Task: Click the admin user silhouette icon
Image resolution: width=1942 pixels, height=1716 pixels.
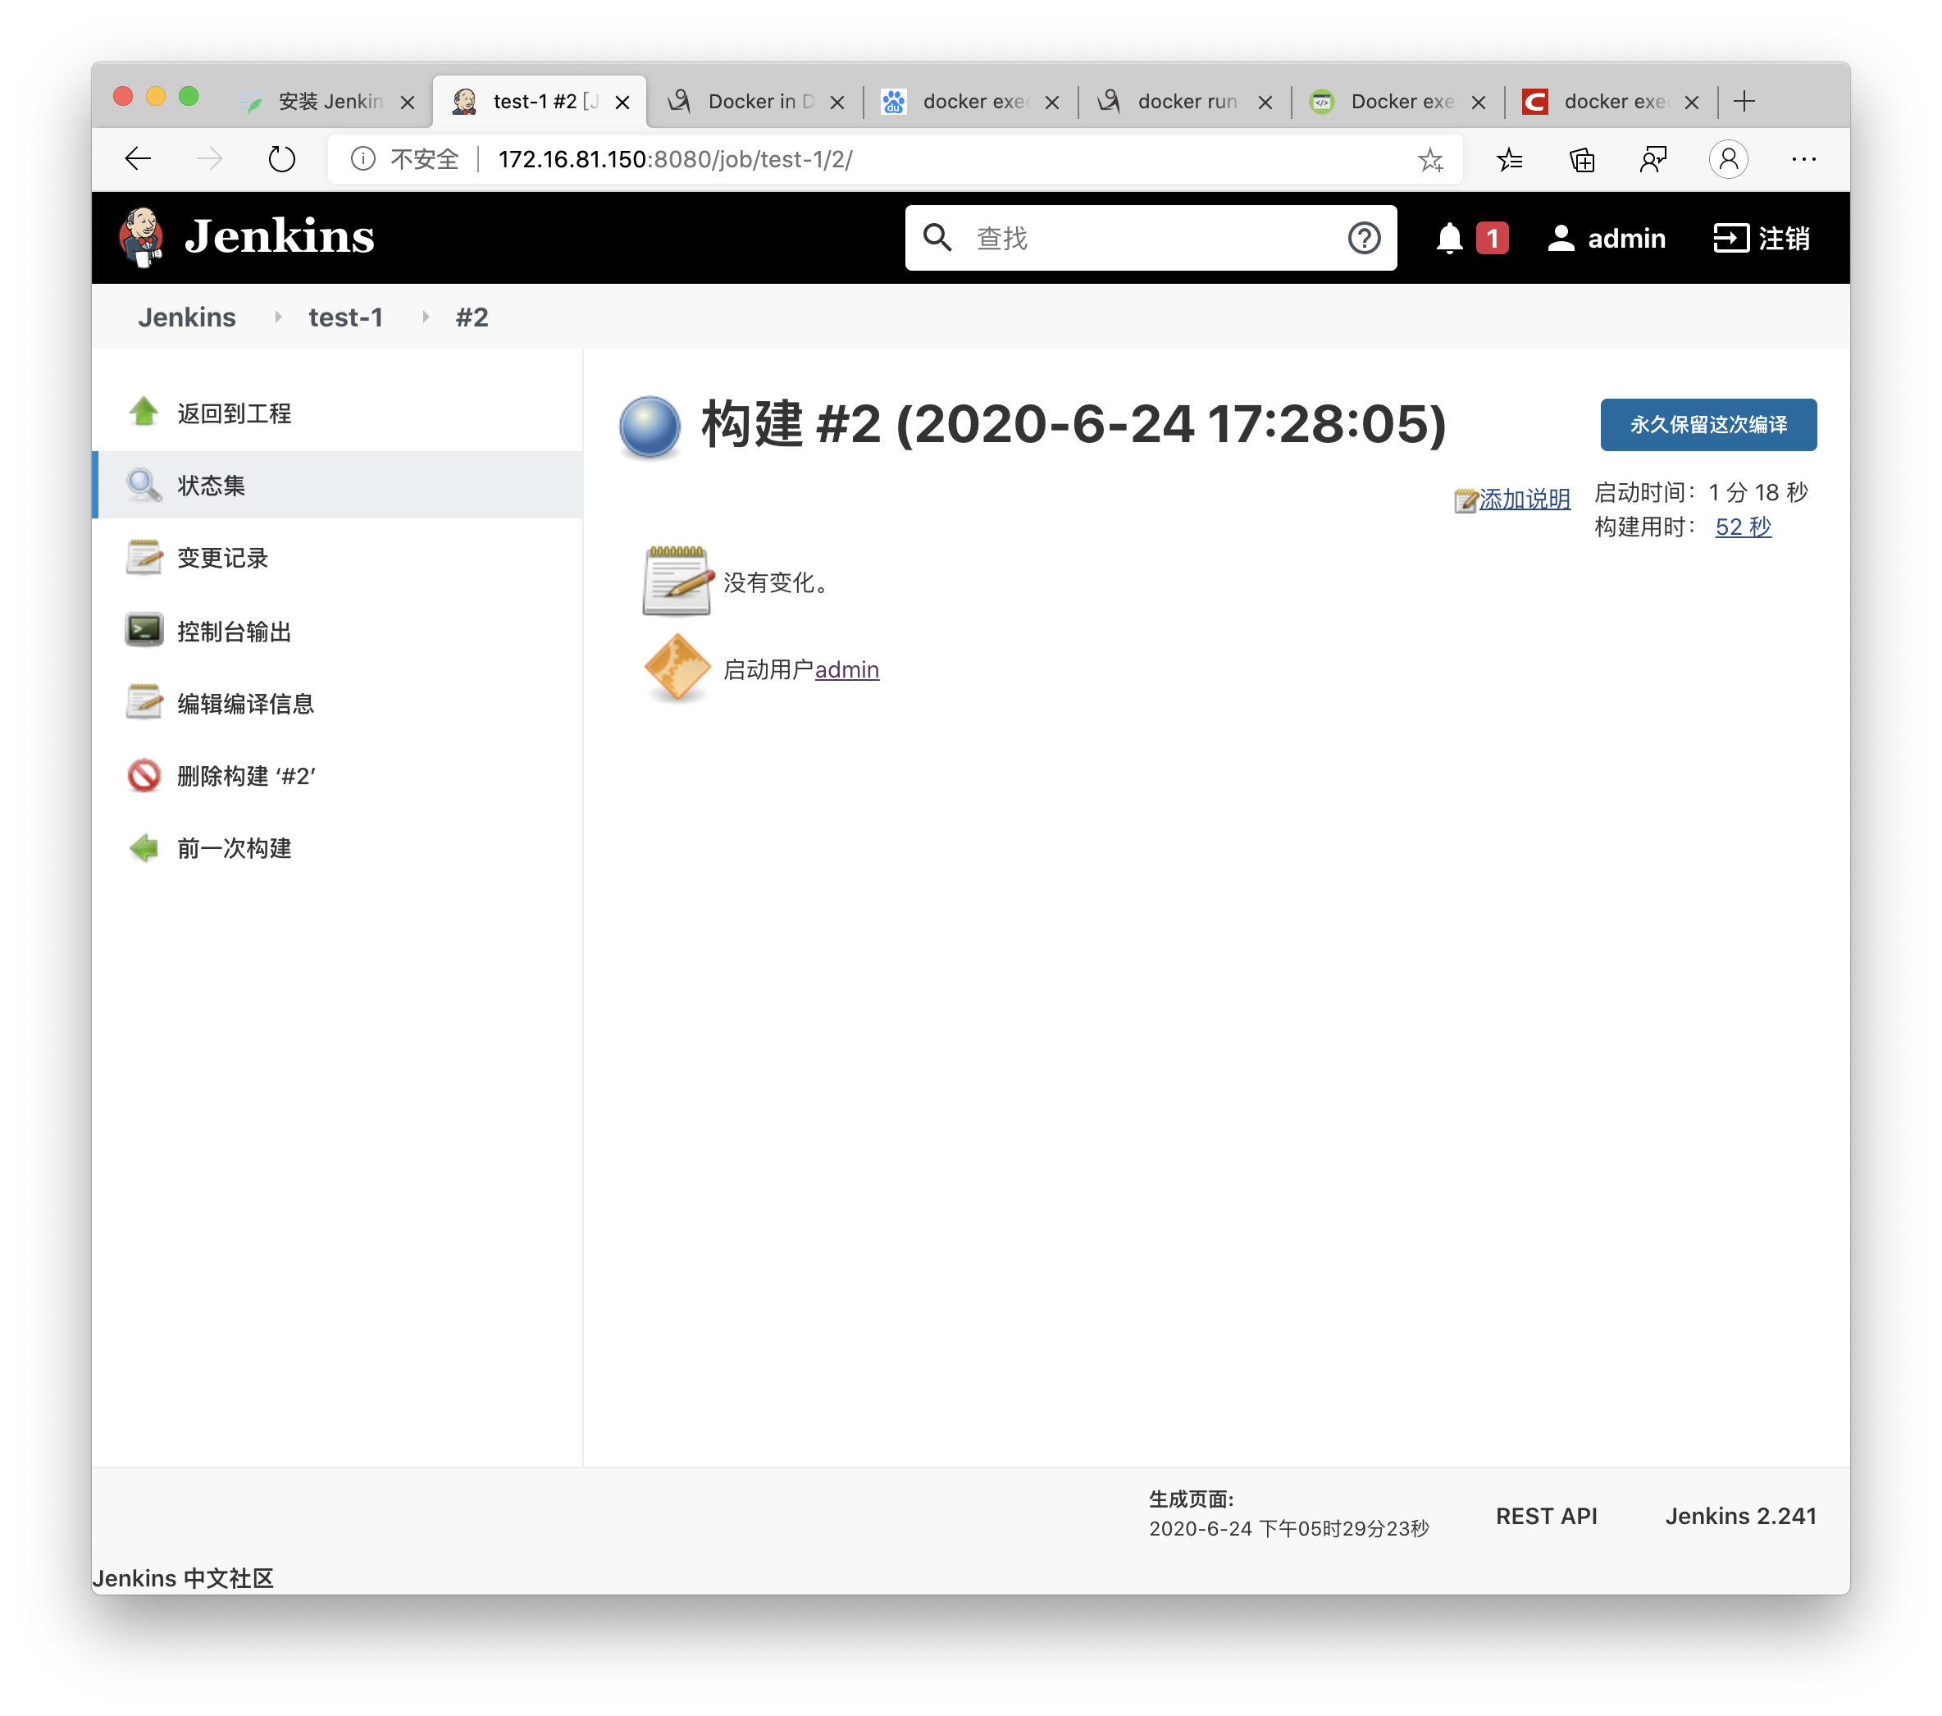Action: 1561,238
